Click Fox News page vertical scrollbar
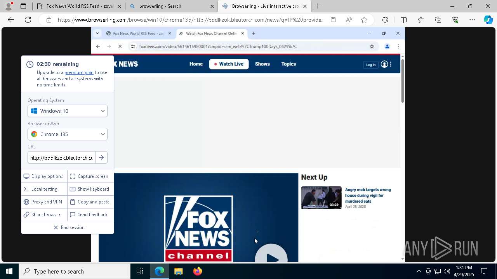 403,82
